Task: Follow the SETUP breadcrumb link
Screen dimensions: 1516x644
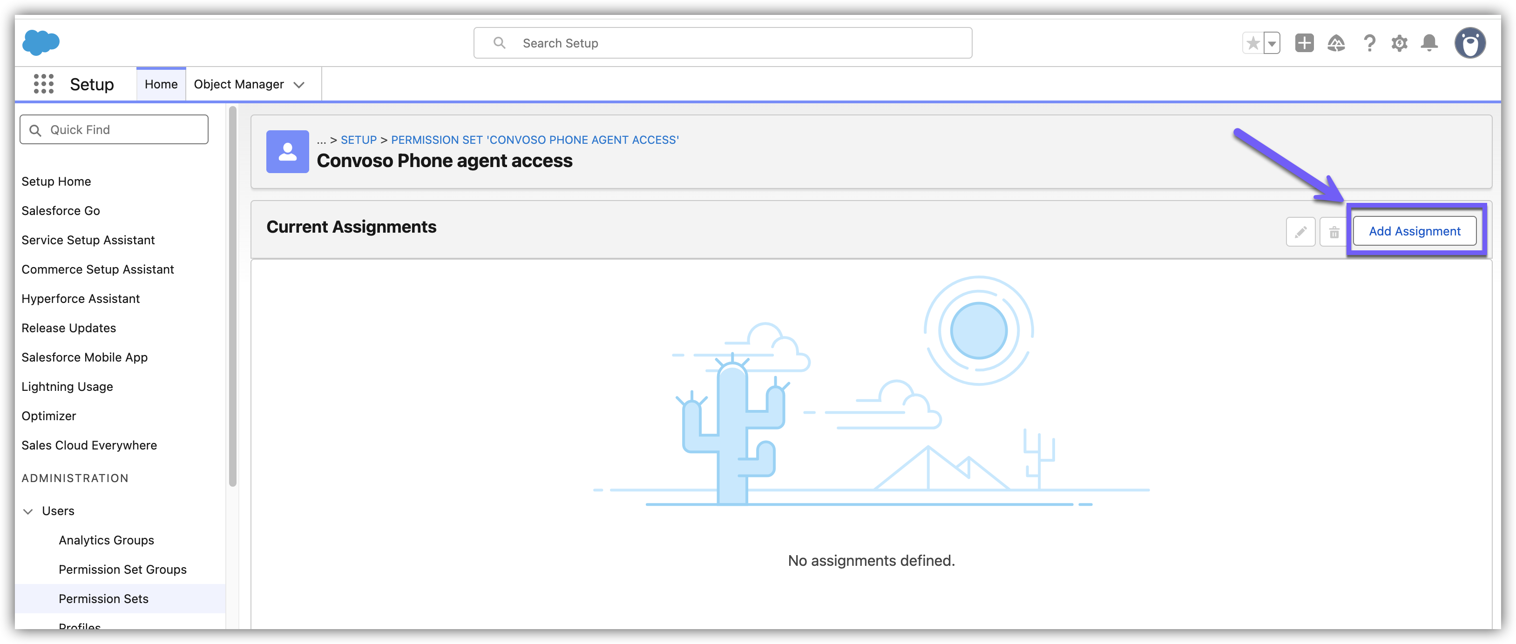Action: point(359,140)
